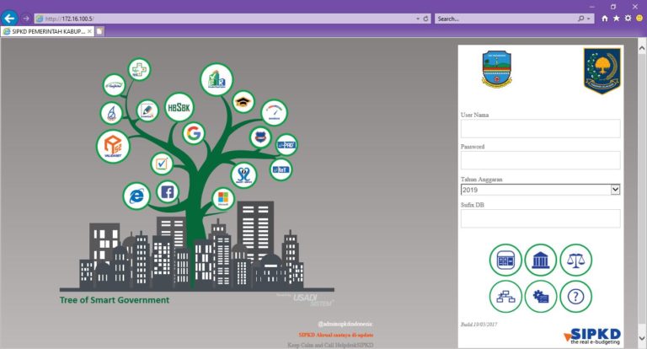Screen dimensions: 647x349
Task: Expand the search provider dropdown arrow
Action: (x=588, y=19)
